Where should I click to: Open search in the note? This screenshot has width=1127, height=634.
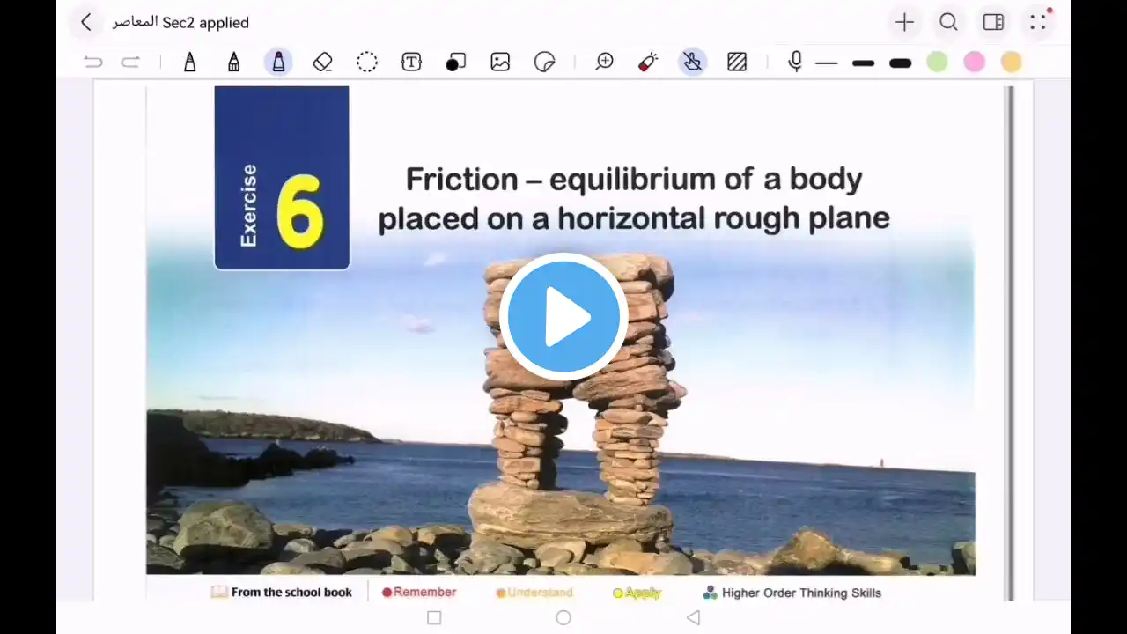pos(948,23)
